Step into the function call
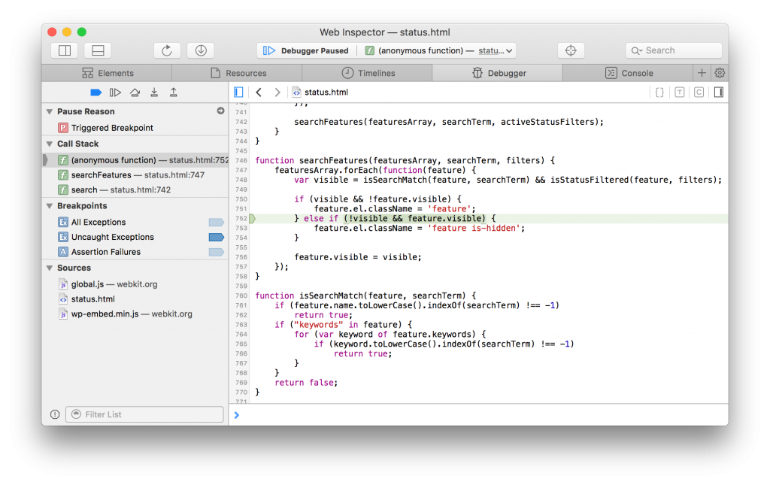770x485 pixels. [x=153, y=92]
